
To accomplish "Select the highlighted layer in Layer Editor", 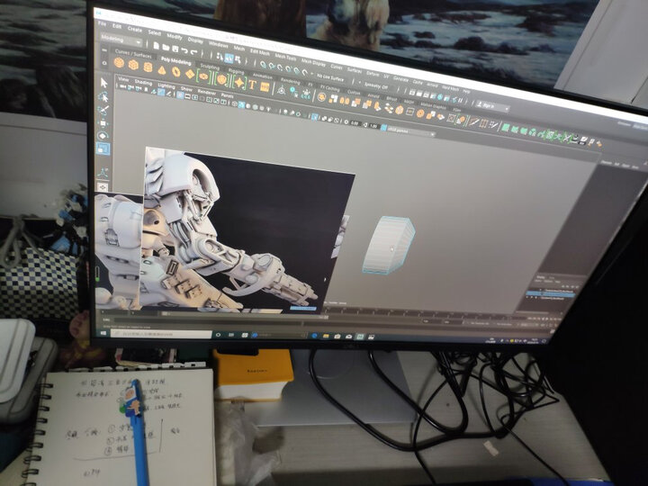I will pyautogui.click(x=550, y=293).
